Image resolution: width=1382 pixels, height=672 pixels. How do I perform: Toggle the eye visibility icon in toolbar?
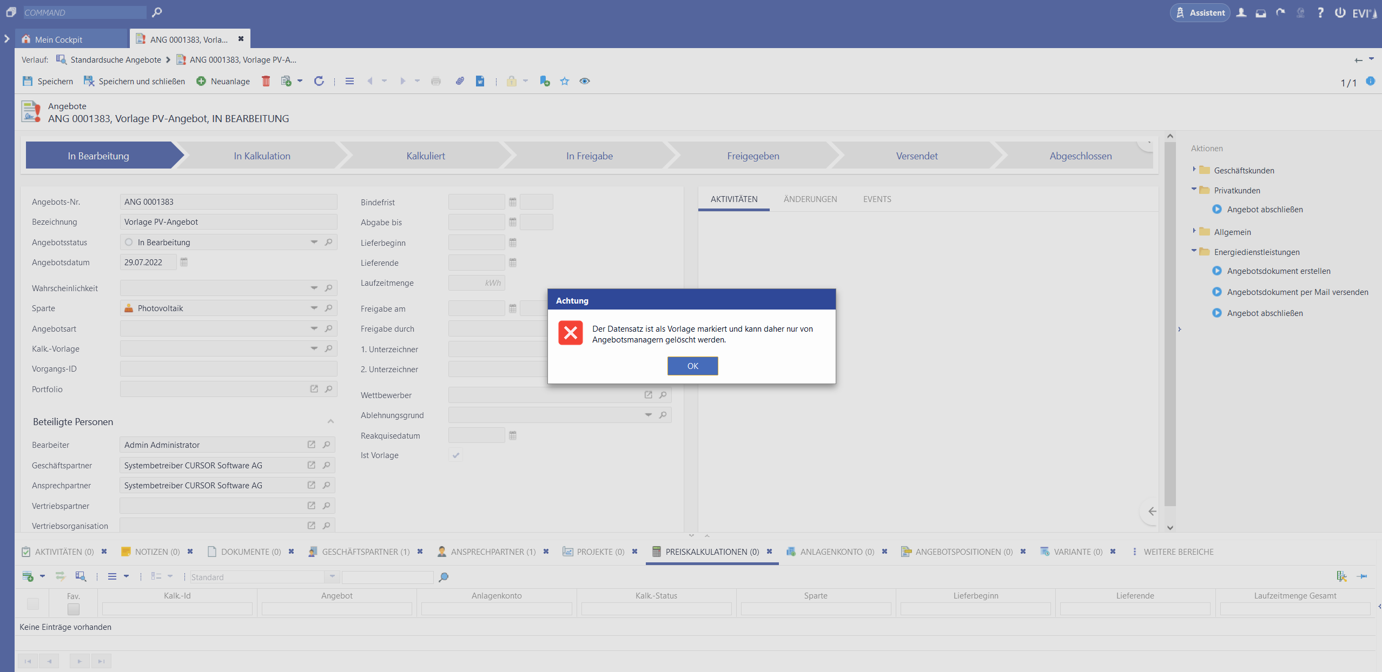[585, 81]
